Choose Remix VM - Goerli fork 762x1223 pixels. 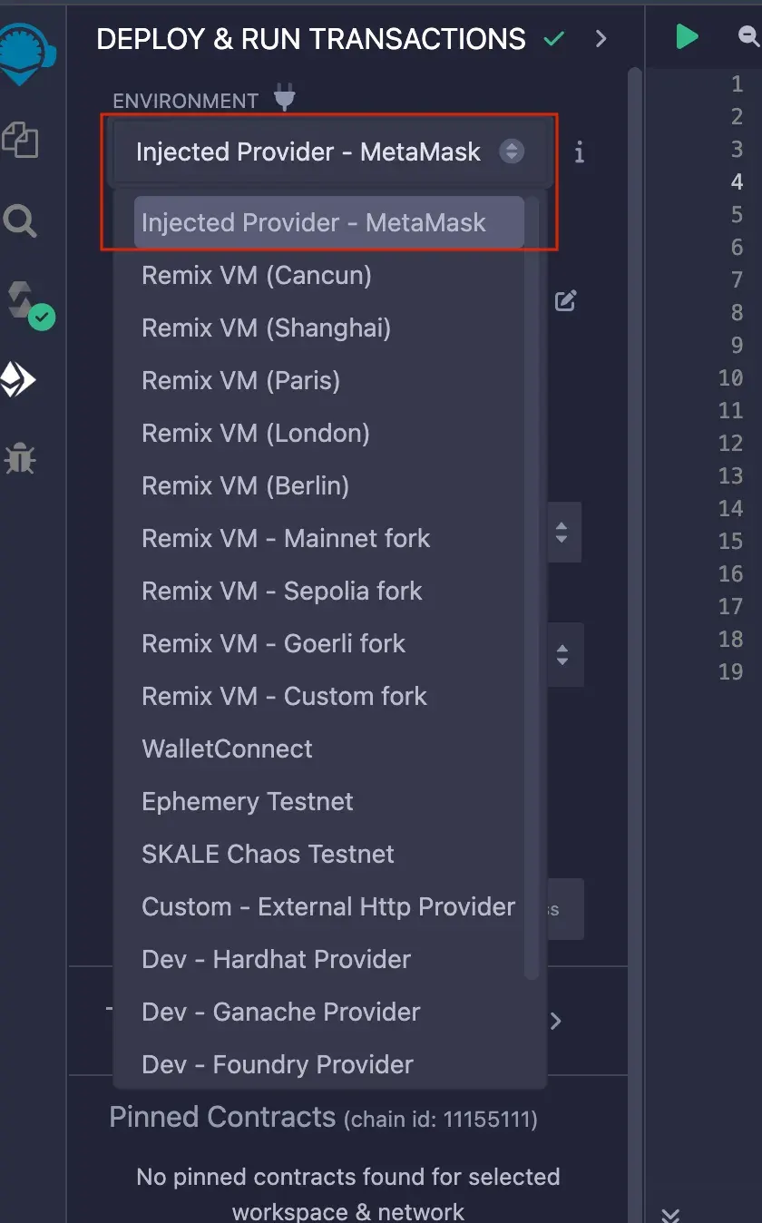coord(329,643)
